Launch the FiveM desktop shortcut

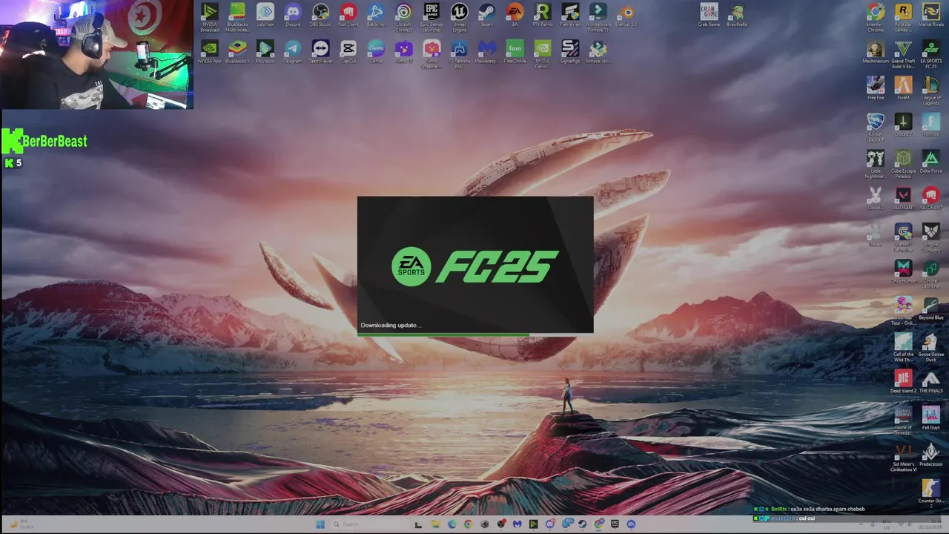coord(903,88)
